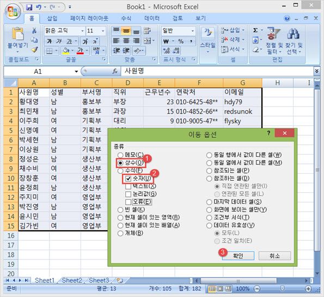The height and width of the screenshot is (297, 324).
Task: Click 확인 button in dialog
Action: click(238, 256)
